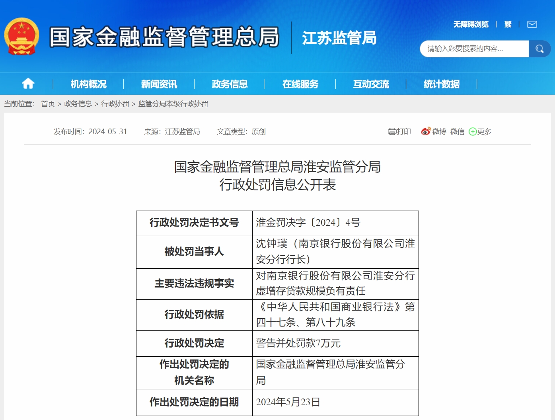Click the 行政处罚决定 header cell

(x=194, y=343)
